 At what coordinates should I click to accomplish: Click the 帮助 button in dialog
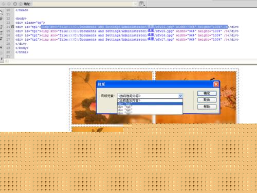pos(207,107)
